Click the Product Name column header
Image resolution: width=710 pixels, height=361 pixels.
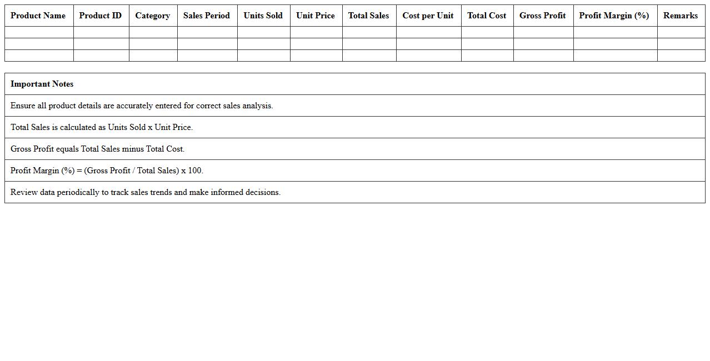[38, 16]
